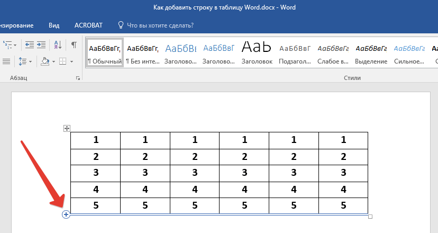This screenshot has height=233, width=438.
Task: Apply the Обычный style
Action: pyautogui.click(x=105, y=53)
